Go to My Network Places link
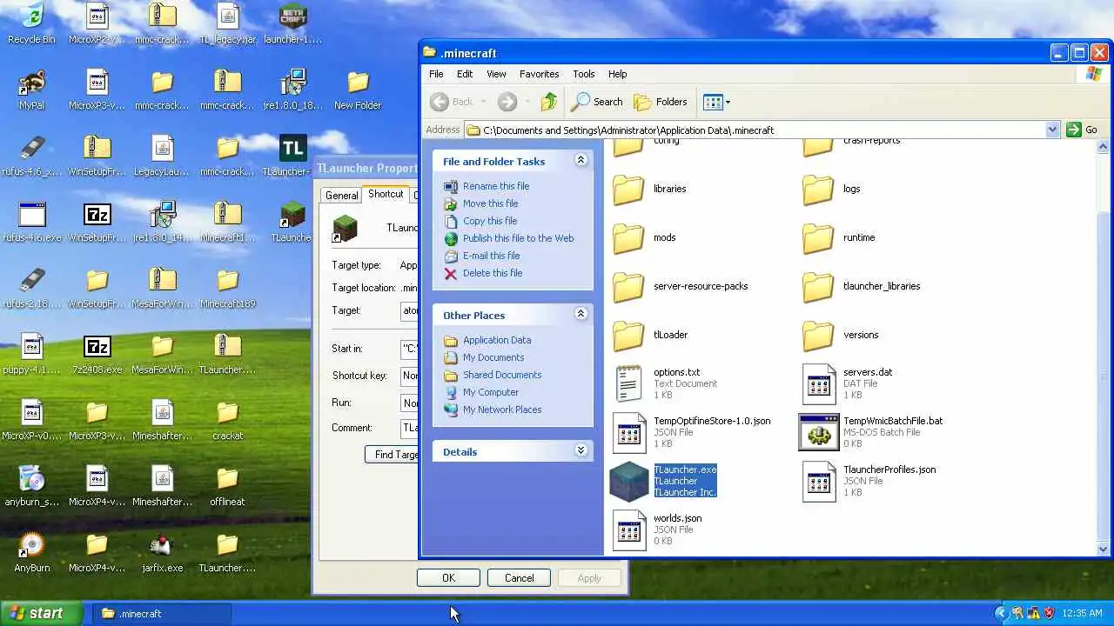The image size is (1114, 626). [502, 410]
